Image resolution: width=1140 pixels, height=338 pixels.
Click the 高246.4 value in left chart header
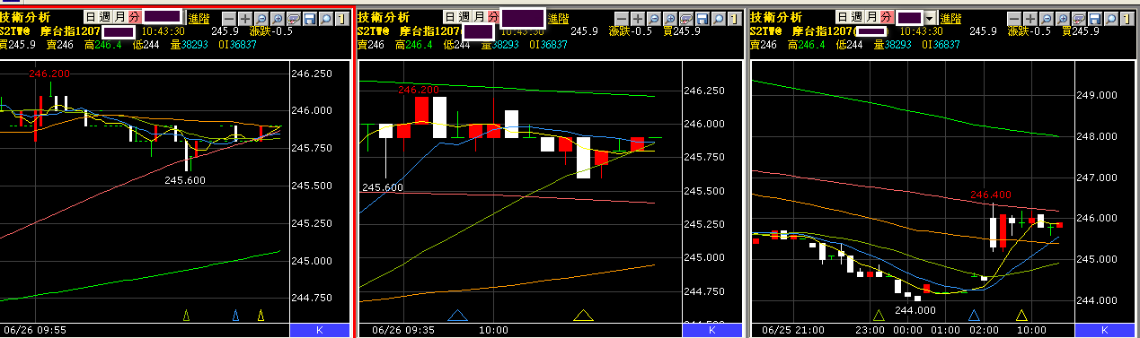(102, 44)
